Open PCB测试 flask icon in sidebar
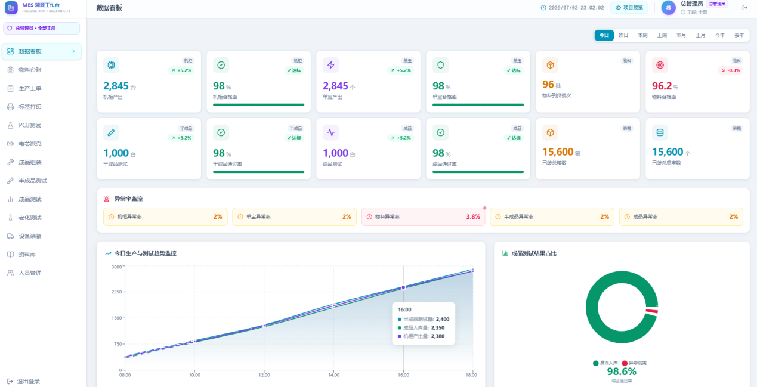The image size is (757, 387). click(x=10, y=125)
